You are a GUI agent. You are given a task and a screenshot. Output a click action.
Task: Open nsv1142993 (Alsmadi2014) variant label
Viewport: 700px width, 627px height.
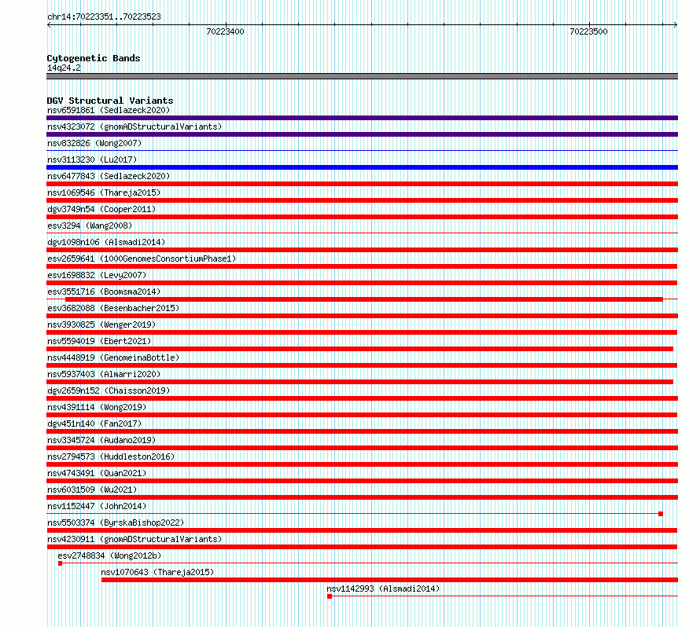click(x=383, y=588)
